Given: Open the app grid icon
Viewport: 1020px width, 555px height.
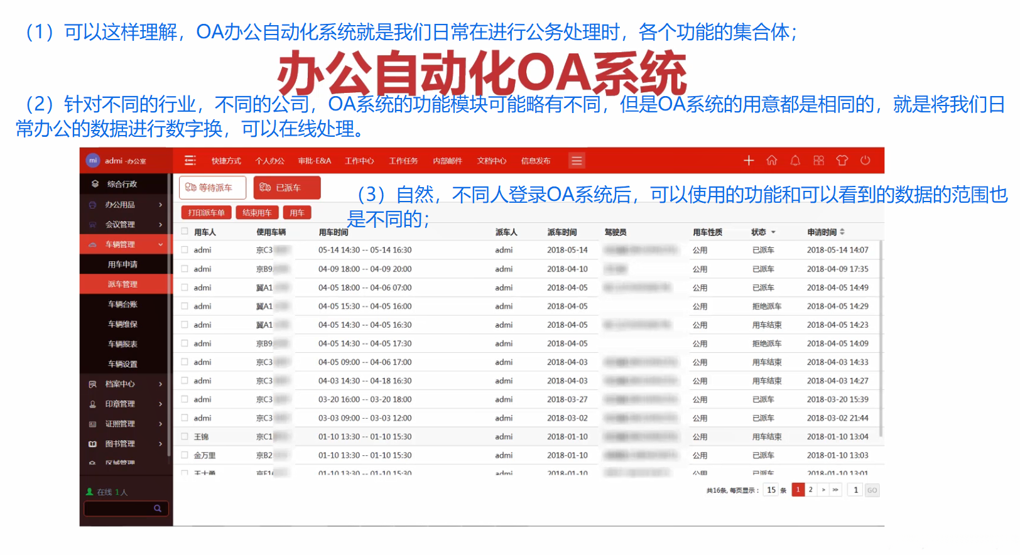Looking at the screenshot, I should click(x=818, y=161).
